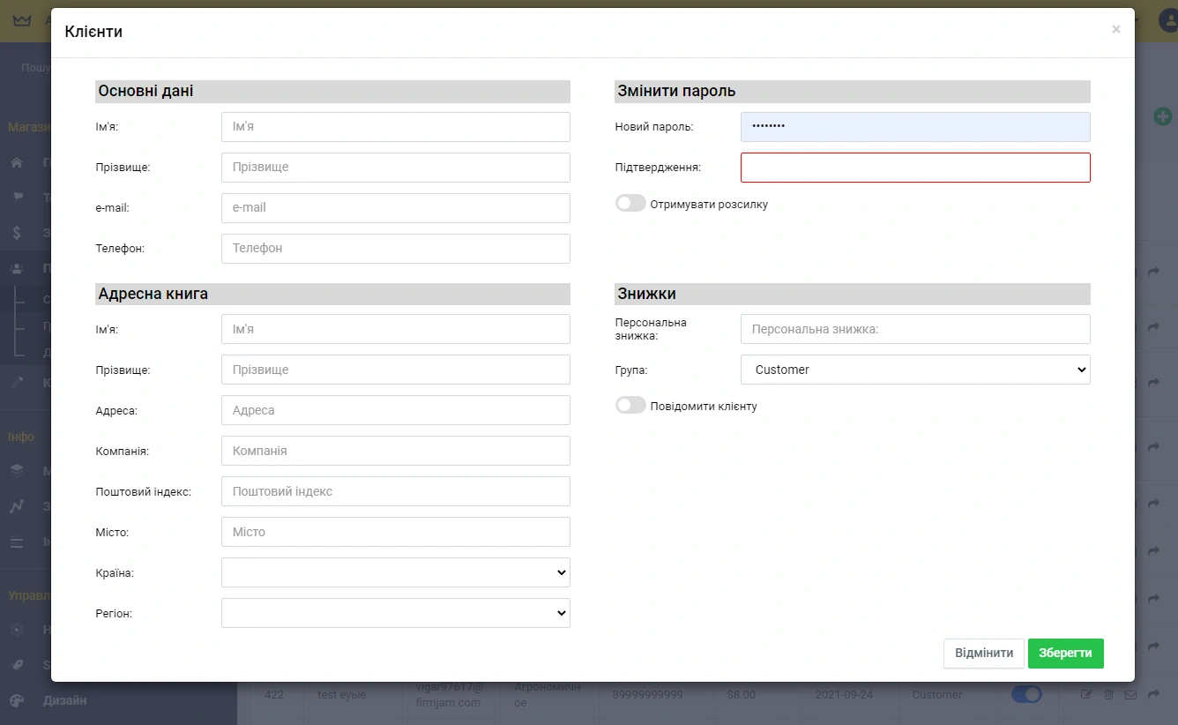Click the e-mail input in Основні дані

tap(395, 208)
